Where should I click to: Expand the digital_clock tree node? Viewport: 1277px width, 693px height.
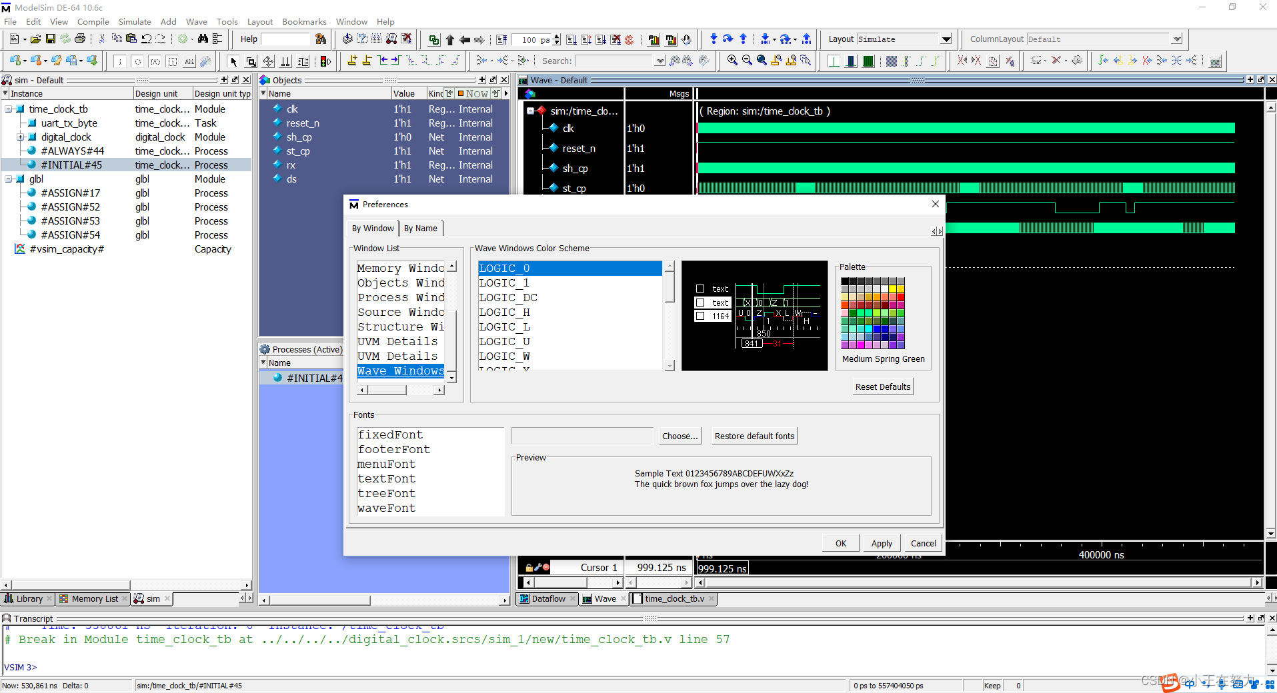(21, 137)
